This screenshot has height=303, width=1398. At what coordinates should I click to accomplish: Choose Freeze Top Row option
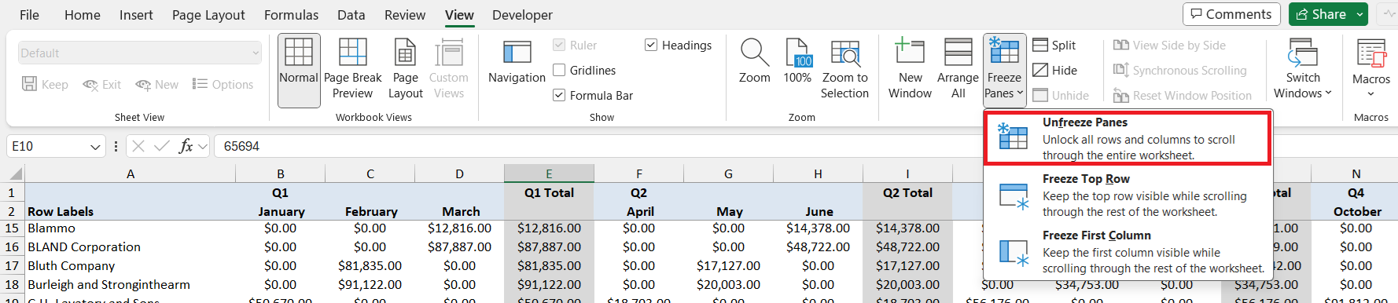[1128, 195]
